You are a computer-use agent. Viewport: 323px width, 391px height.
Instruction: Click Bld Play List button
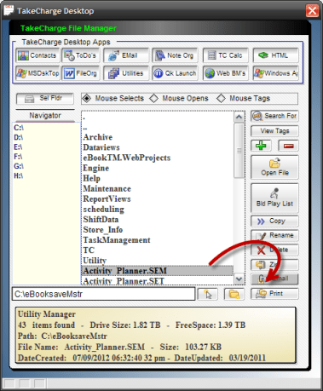pyautogui.click(x=274, y=198)
